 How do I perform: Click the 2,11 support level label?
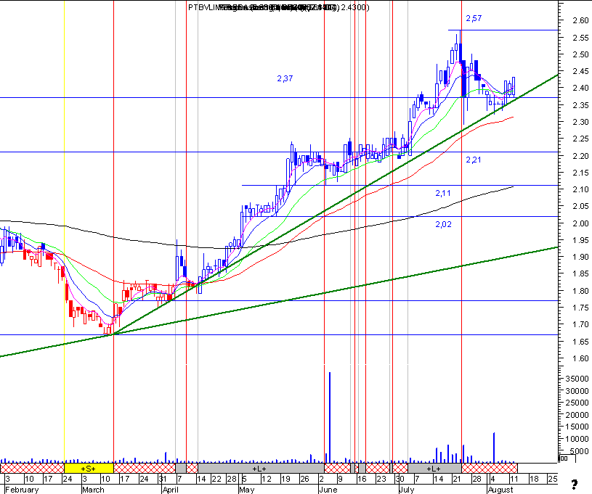pyautogui.click(x=443, y=193)
